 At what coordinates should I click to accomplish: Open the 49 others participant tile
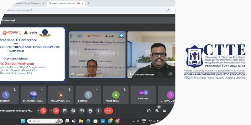tap(143, 95)
